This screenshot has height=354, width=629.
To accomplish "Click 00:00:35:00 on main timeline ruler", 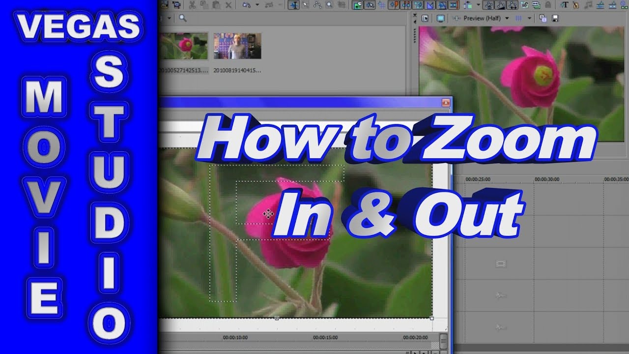I will tap(616, 179).
